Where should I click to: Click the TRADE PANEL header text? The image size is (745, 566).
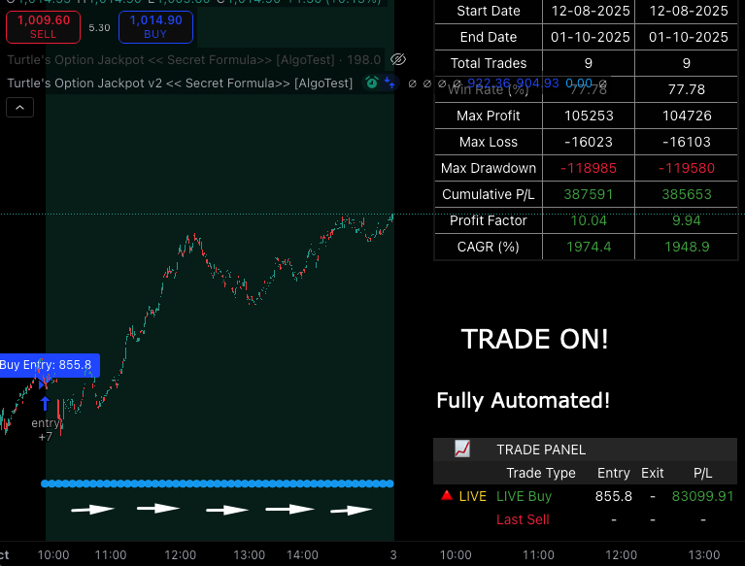[x=541, y=449]
